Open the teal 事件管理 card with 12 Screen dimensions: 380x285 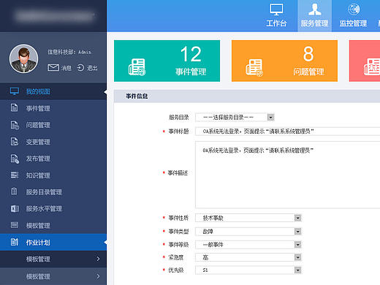167,61
